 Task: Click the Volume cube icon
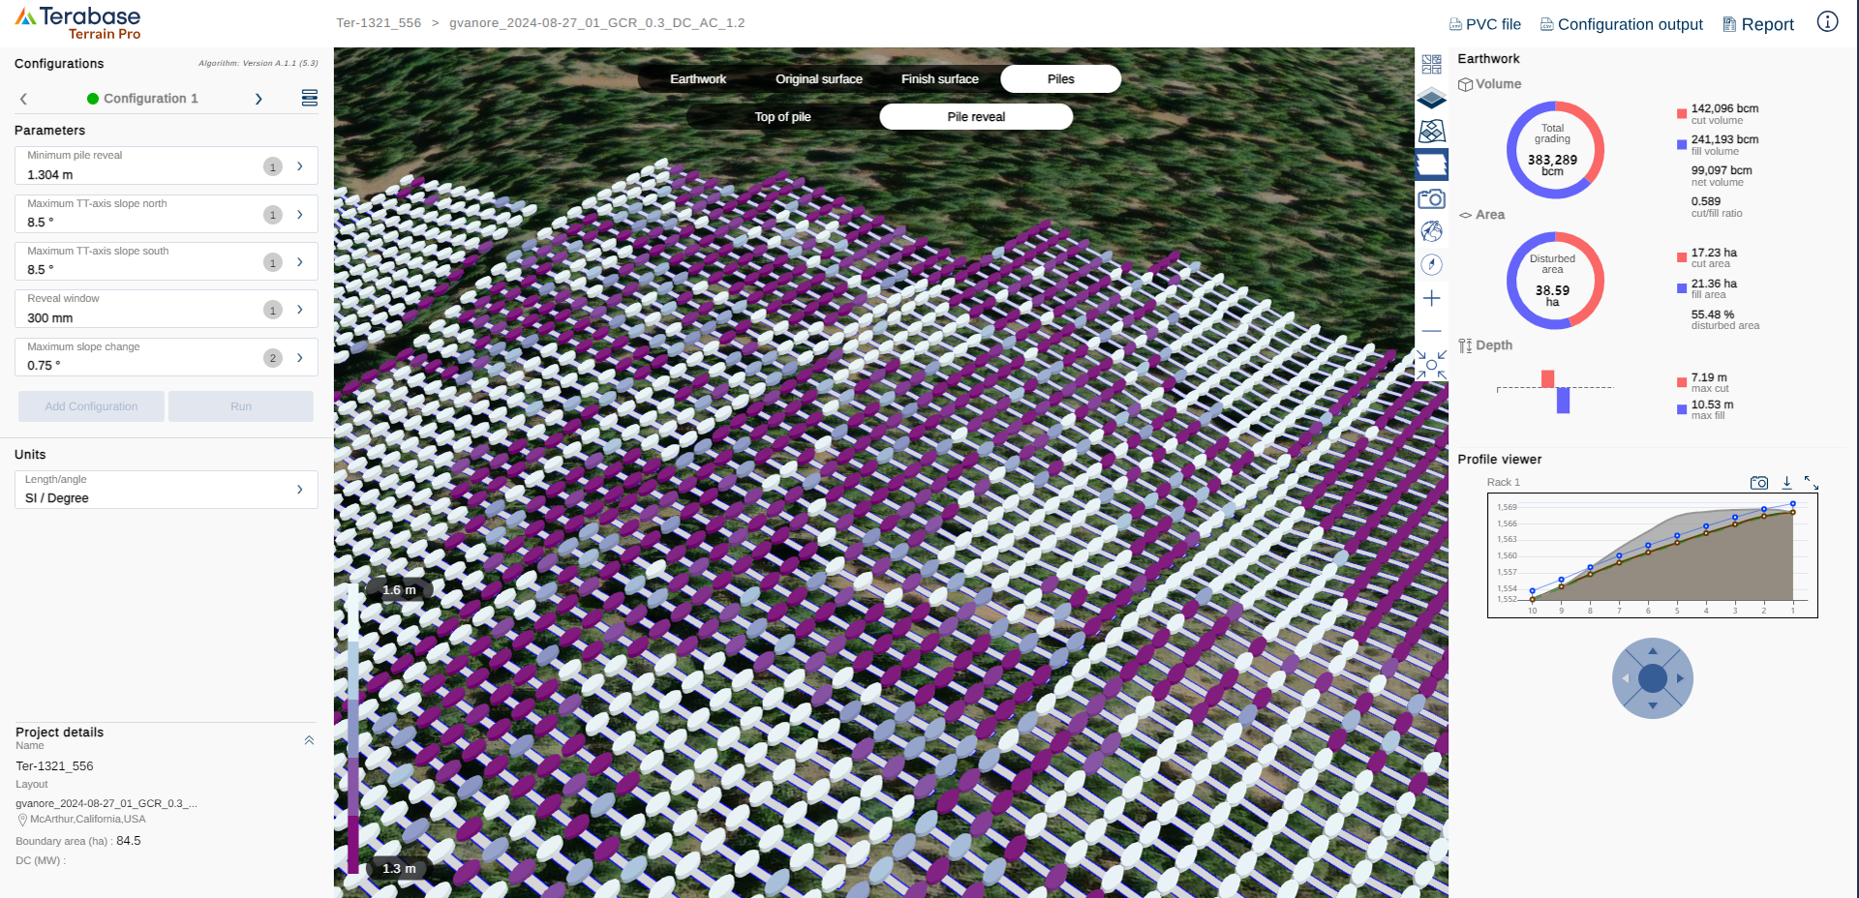tap(1466, 84)
